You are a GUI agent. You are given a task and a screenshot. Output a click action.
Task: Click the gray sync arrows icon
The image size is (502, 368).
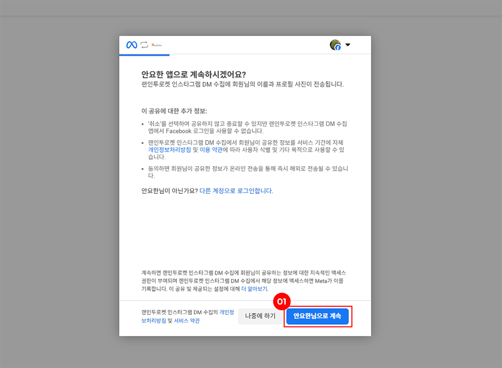(145, 45)
